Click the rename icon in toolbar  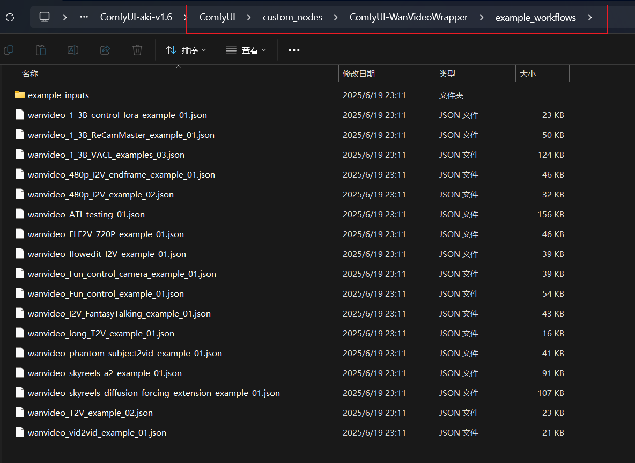(x=73, y=50)
